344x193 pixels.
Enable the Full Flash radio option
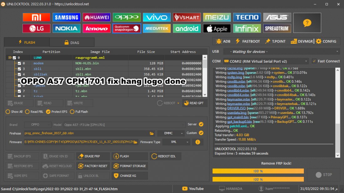pyautogui.click(x=72, y=112)
